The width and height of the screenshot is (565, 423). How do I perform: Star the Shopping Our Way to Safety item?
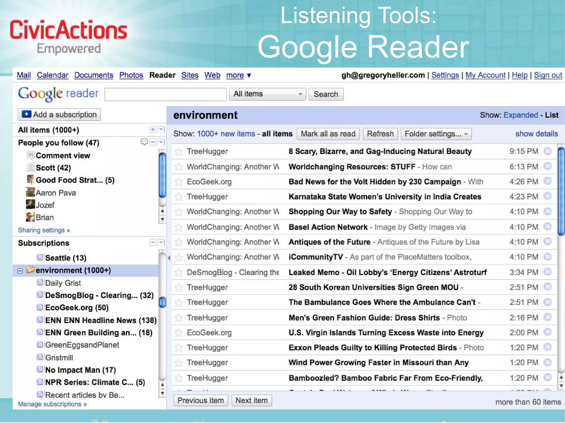coord(179,212)
